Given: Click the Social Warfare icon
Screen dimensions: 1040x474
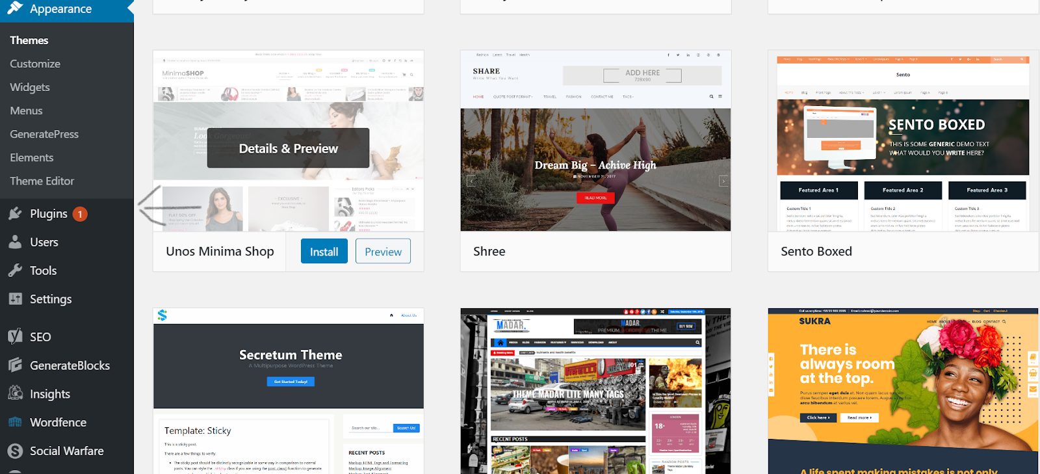Looking at the screenshot, I should point(15,451).
